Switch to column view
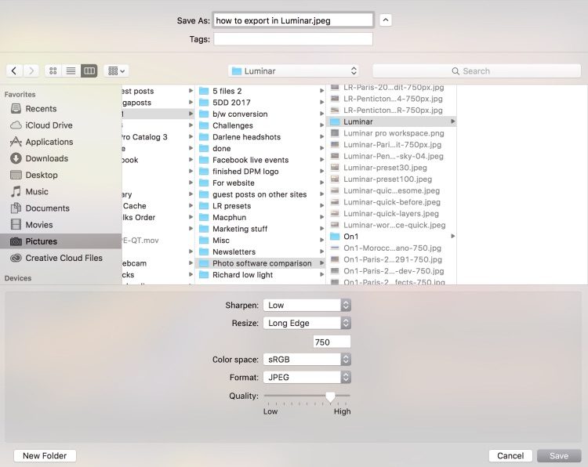The width and height of the screenshot is (588, 467). (x=89, y=71)
